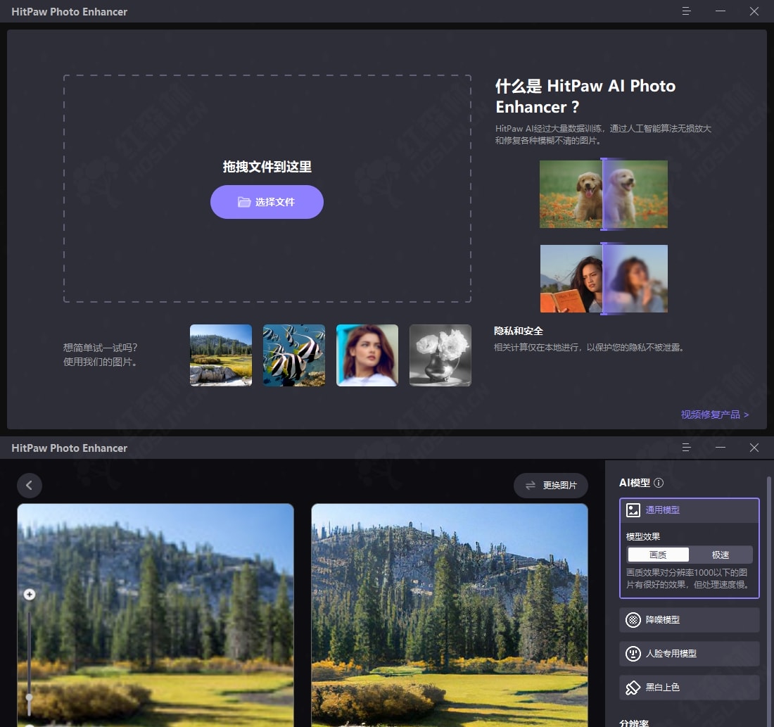Click the info icon next to AI模型
Viewport: 774px width, 727px height.
pyautogui.click(x=659, y=483)
